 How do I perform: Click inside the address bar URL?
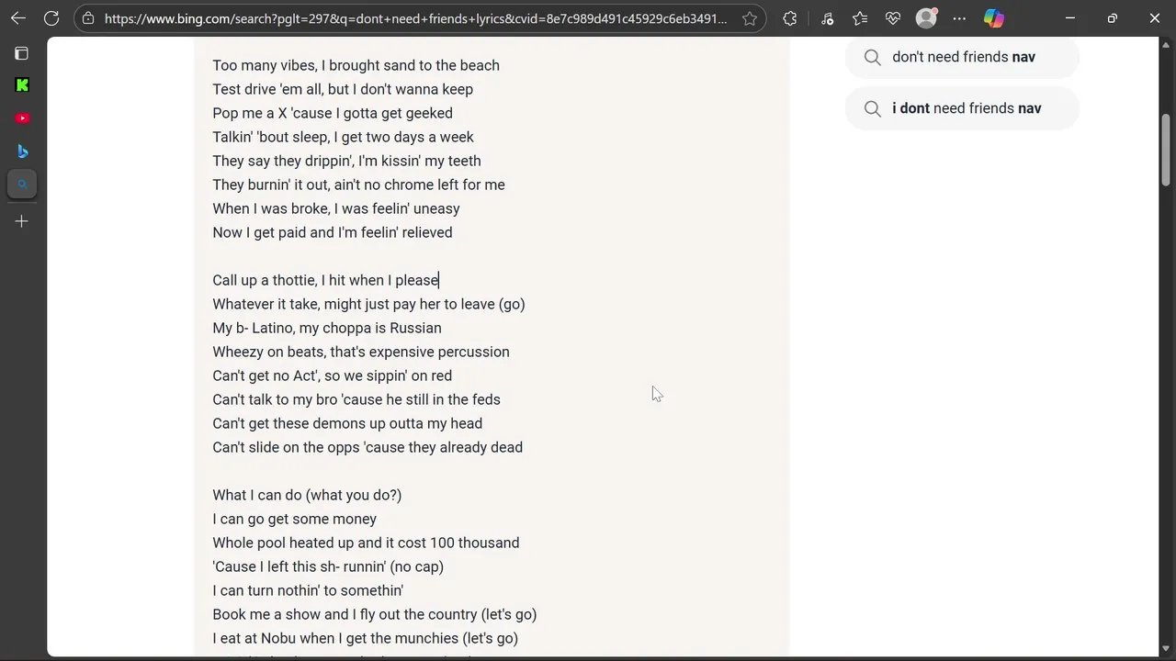coord(415,18)
